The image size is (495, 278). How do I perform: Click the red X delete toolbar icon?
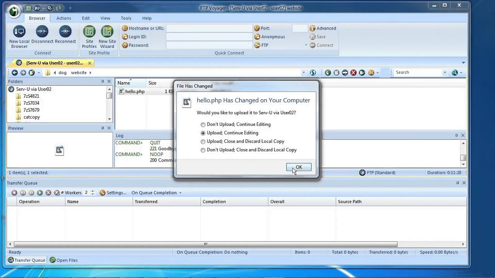click(353, 73)
